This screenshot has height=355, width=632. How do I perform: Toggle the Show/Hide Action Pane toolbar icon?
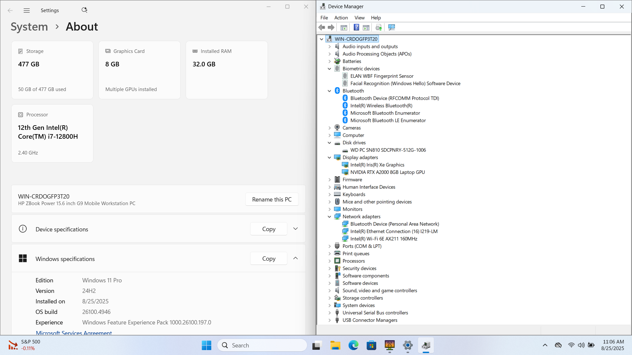pyautogui.click(x=366, y=27)
